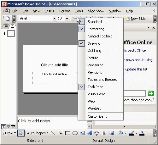Click into the 'Click to add notes' area
This screenshot has width=158, height=145.
[52, 123]
